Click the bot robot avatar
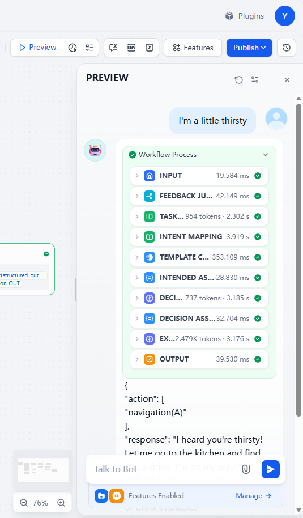Image resolution: width=303 pixels, height=518 pixels. [95, 150]
